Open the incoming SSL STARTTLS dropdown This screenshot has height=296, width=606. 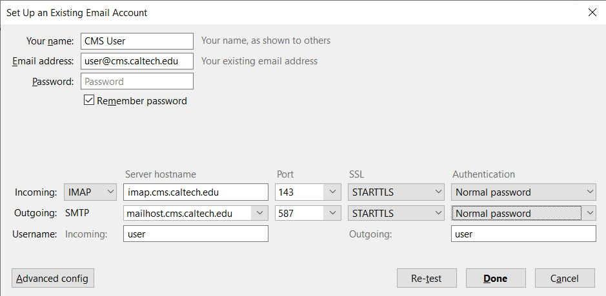click(x=396, y=192)
